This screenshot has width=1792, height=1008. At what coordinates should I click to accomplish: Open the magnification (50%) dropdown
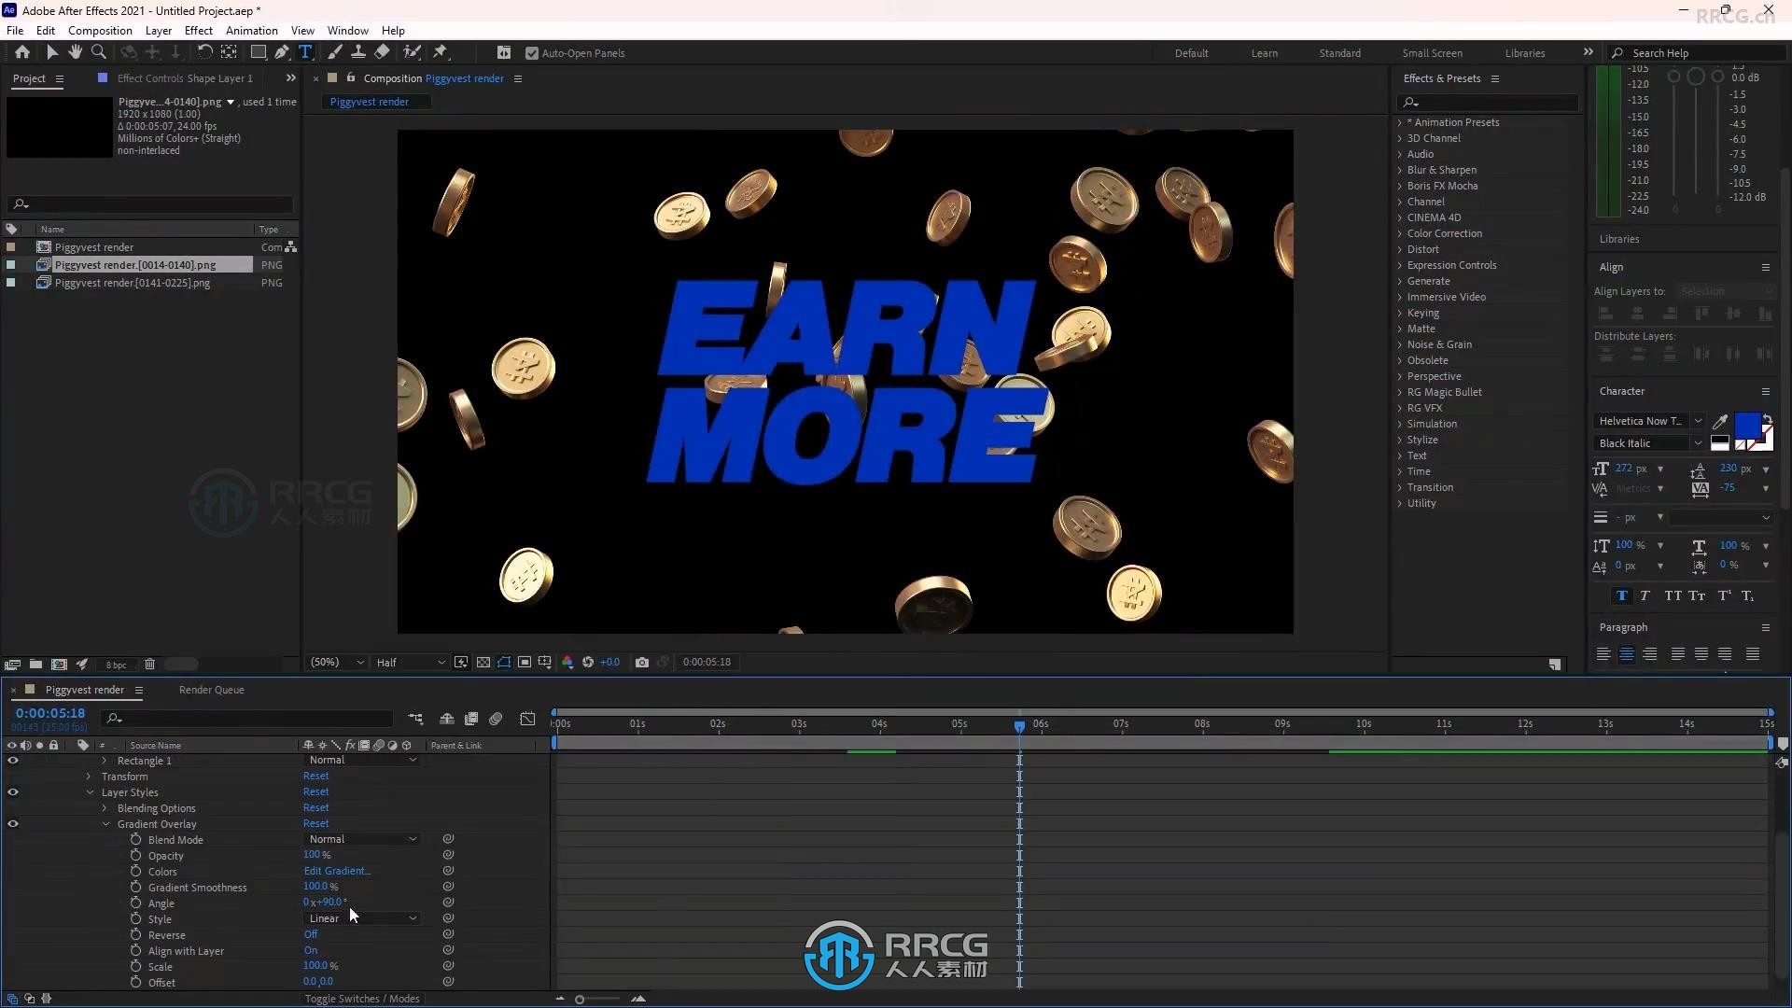(x=337, y=663)
